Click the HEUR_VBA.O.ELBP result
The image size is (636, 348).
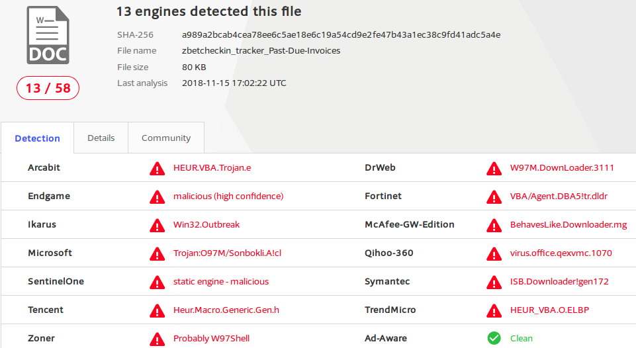(549, 310)
